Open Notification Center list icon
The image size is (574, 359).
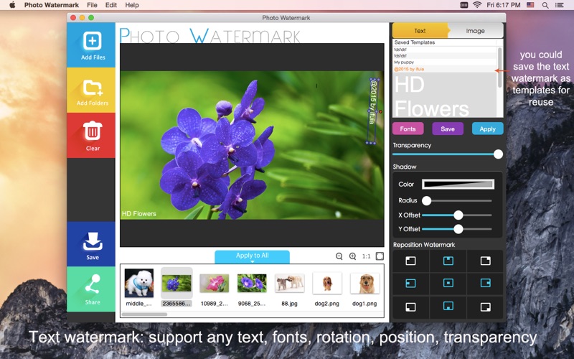click(x=559, y=5)
